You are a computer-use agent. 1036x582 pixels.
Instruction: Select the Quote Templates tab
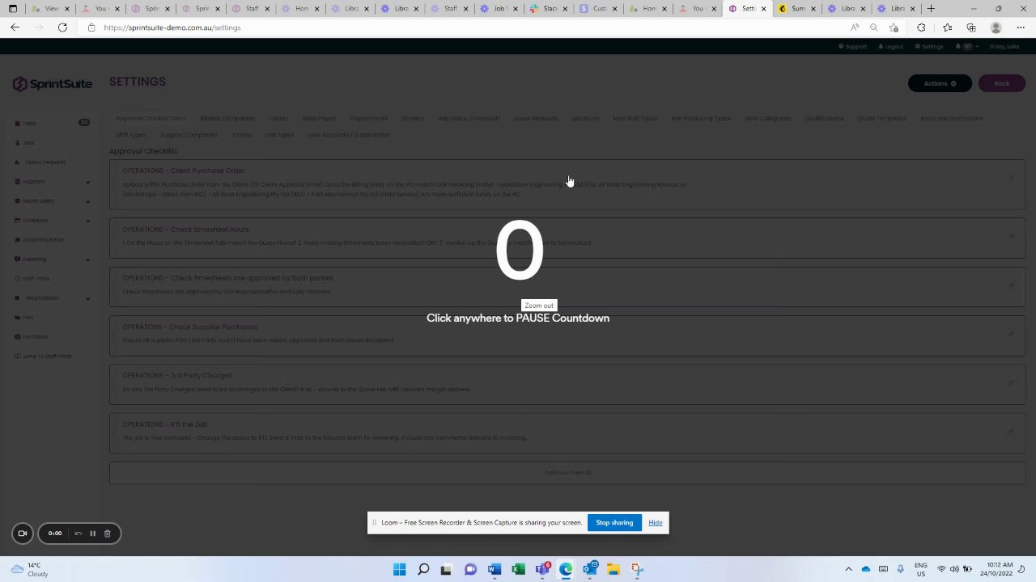click(882, 119)
